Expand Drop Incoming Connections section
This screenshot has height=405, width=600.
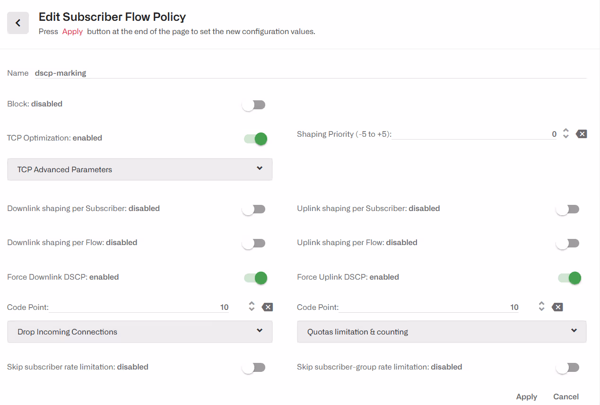pyautogui.click(x=139, y=332)
